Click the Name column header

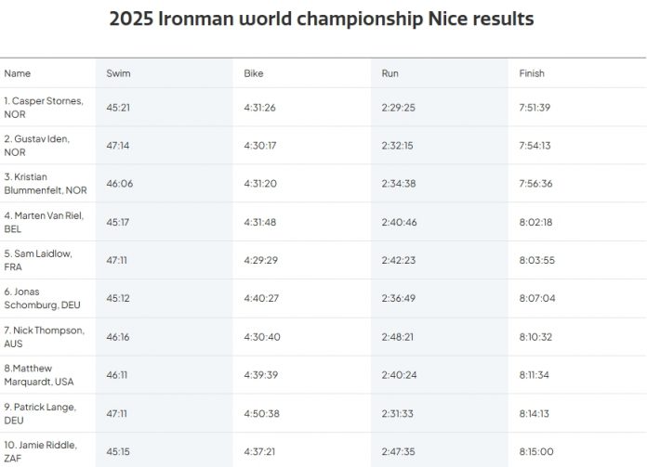[x=18, y=73]
